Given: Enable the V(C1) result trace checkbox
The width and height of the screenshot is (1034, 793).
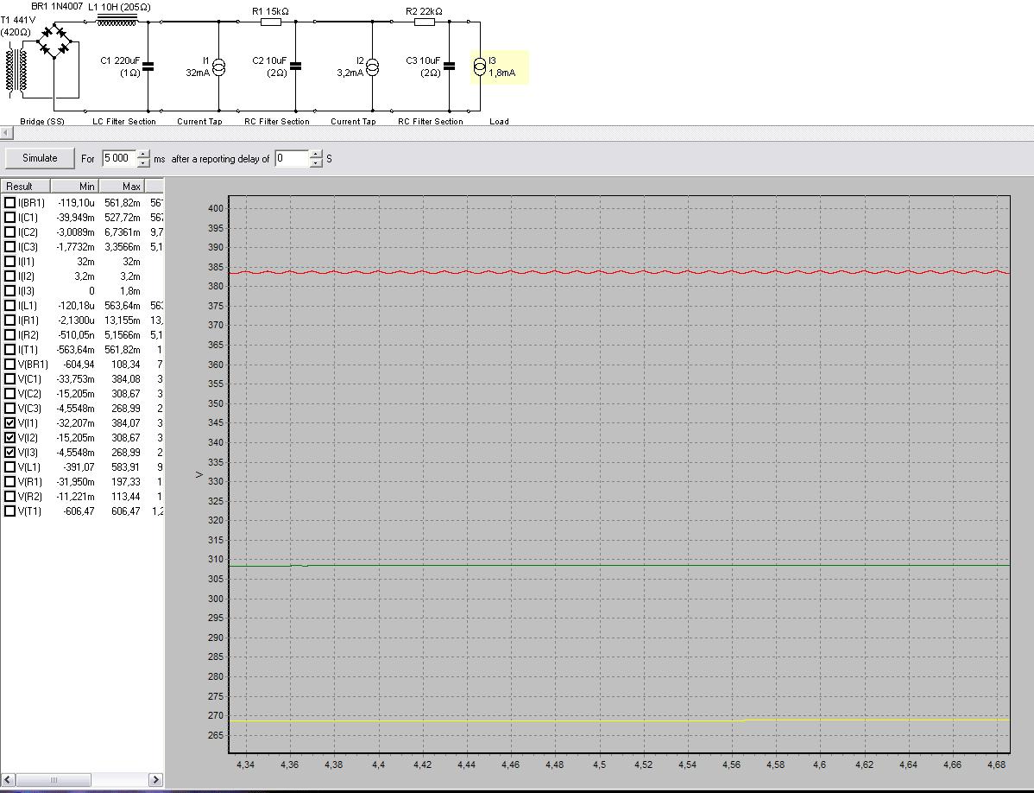Looking at the screenshot, I should pyautogui.click(x=9, y=378).
